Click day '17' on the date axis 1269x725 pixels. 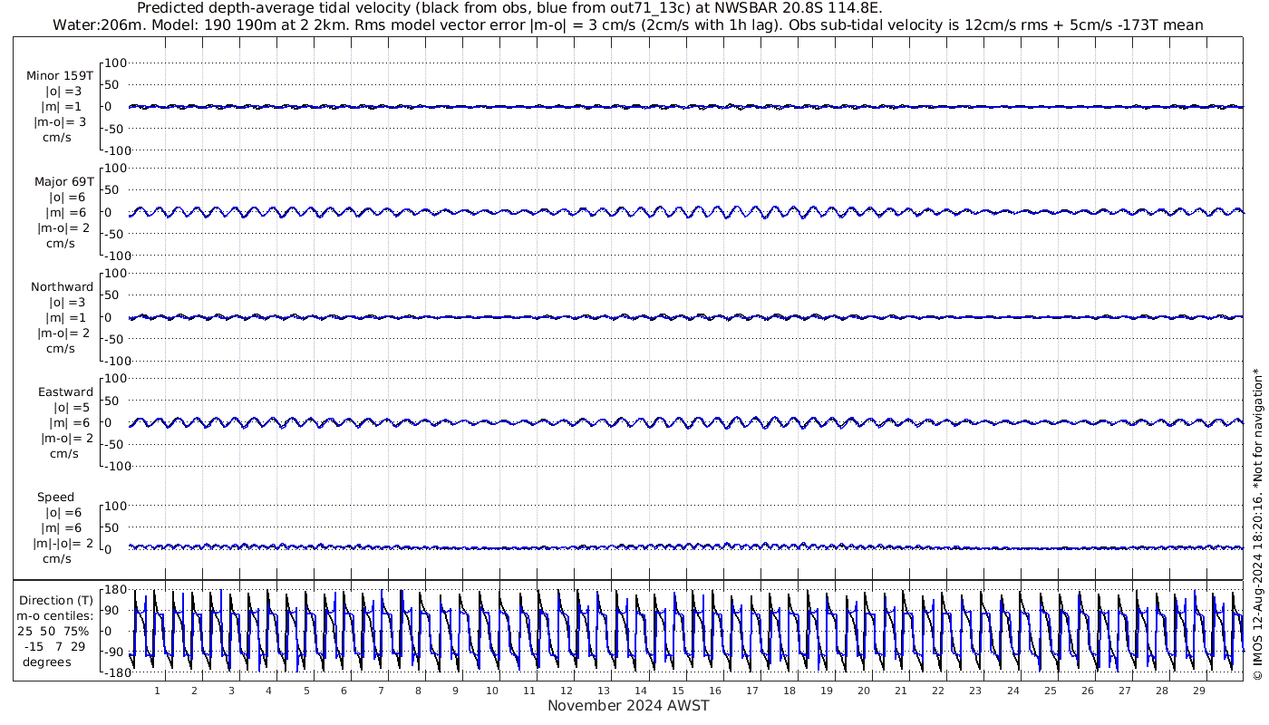(x=751, y=691)
